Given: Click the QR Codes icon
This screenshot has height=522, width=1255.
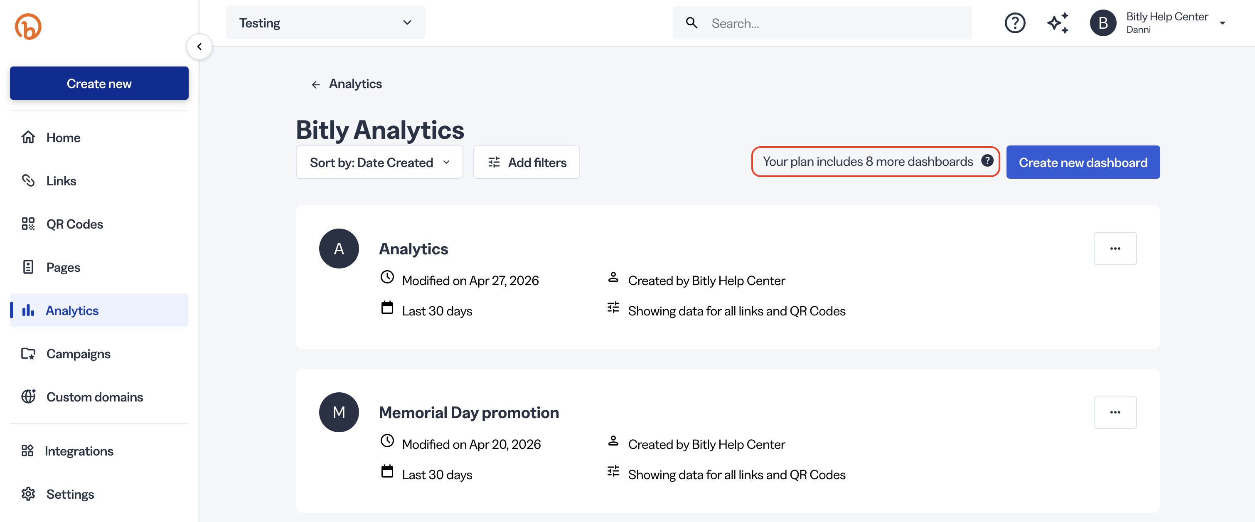Looking at the screenshot, I should [28, 224].
